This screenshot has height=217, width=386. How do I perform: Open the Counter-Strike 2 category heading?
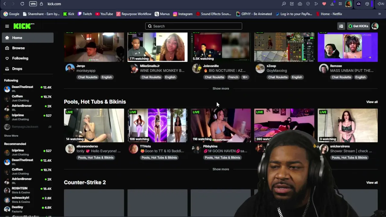[85, 182]
